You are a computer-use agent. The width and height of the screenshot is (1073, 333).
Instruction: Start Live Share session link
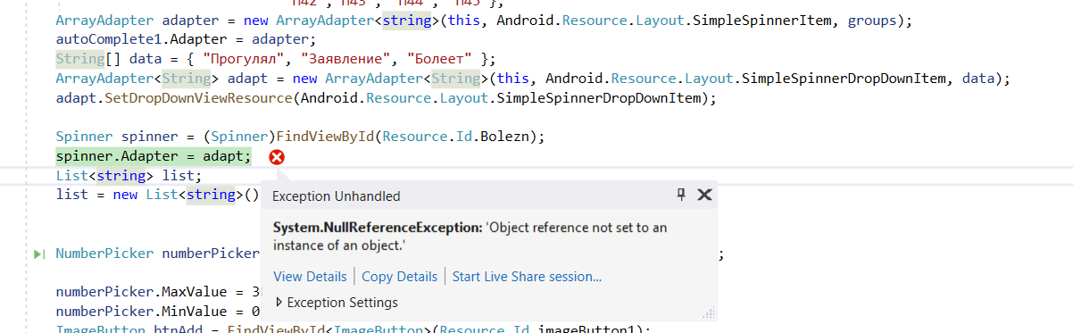[527, 277]
